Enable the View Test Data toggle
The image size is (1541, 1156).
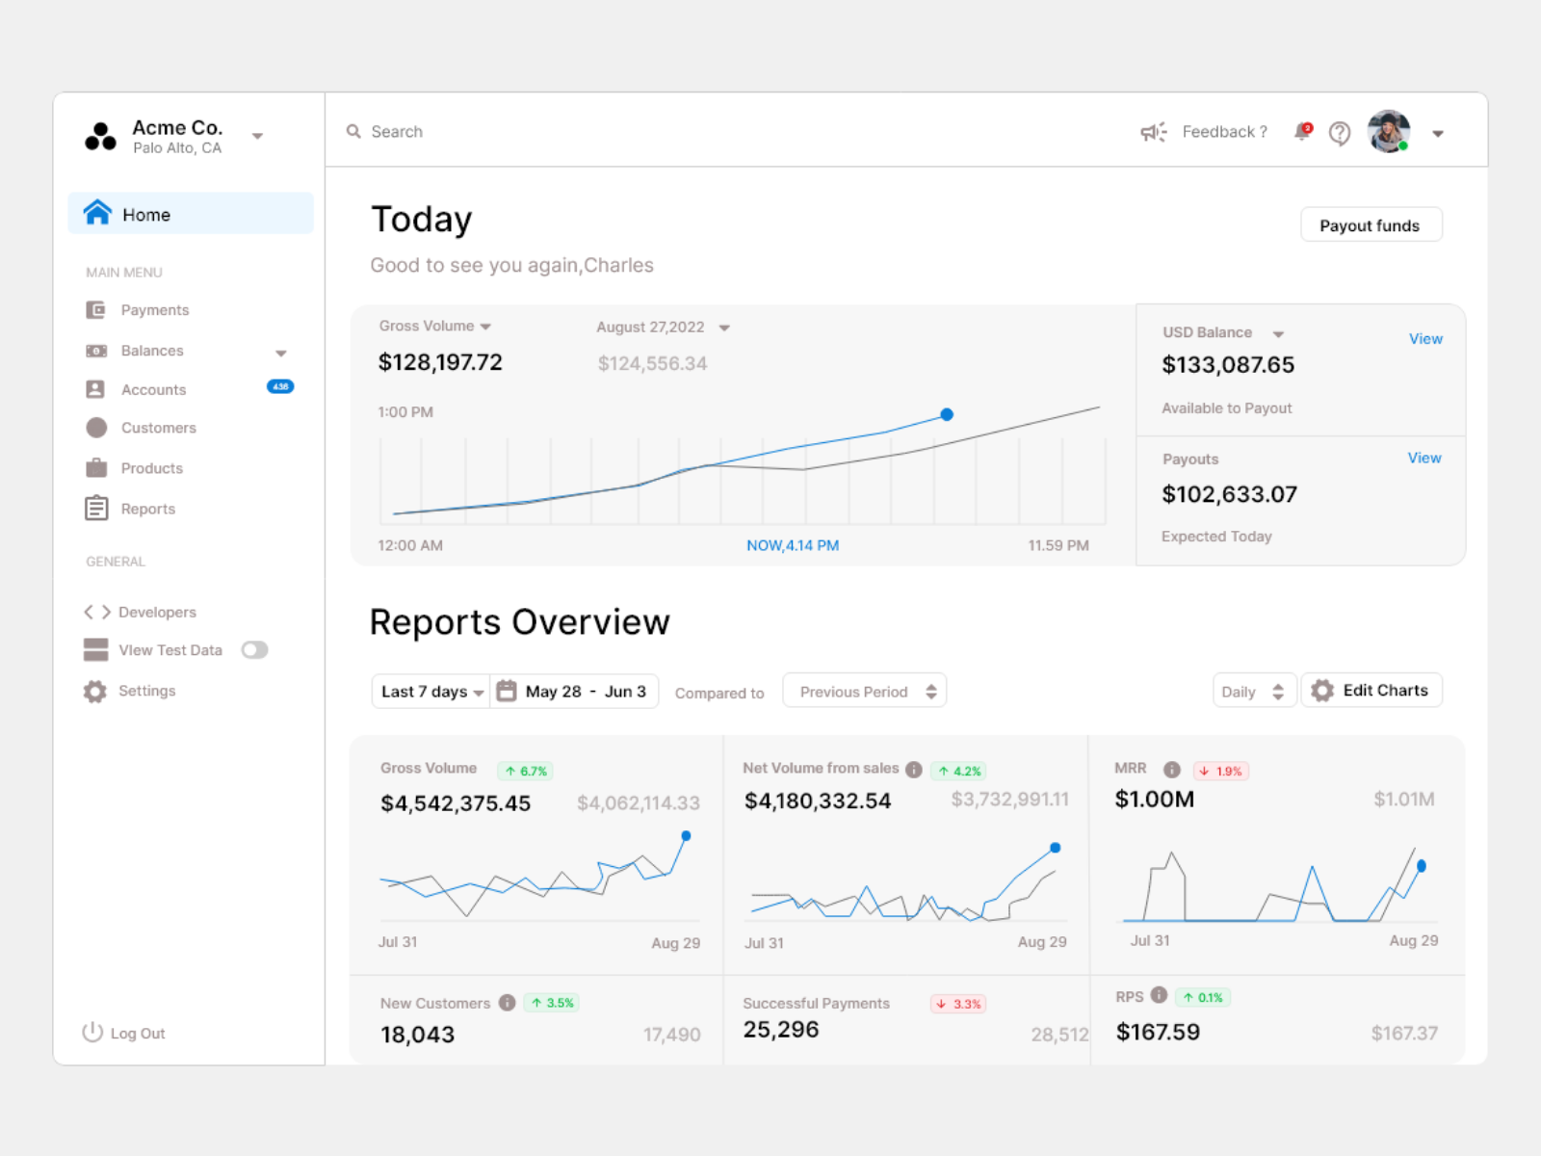(x=254, y=650)
